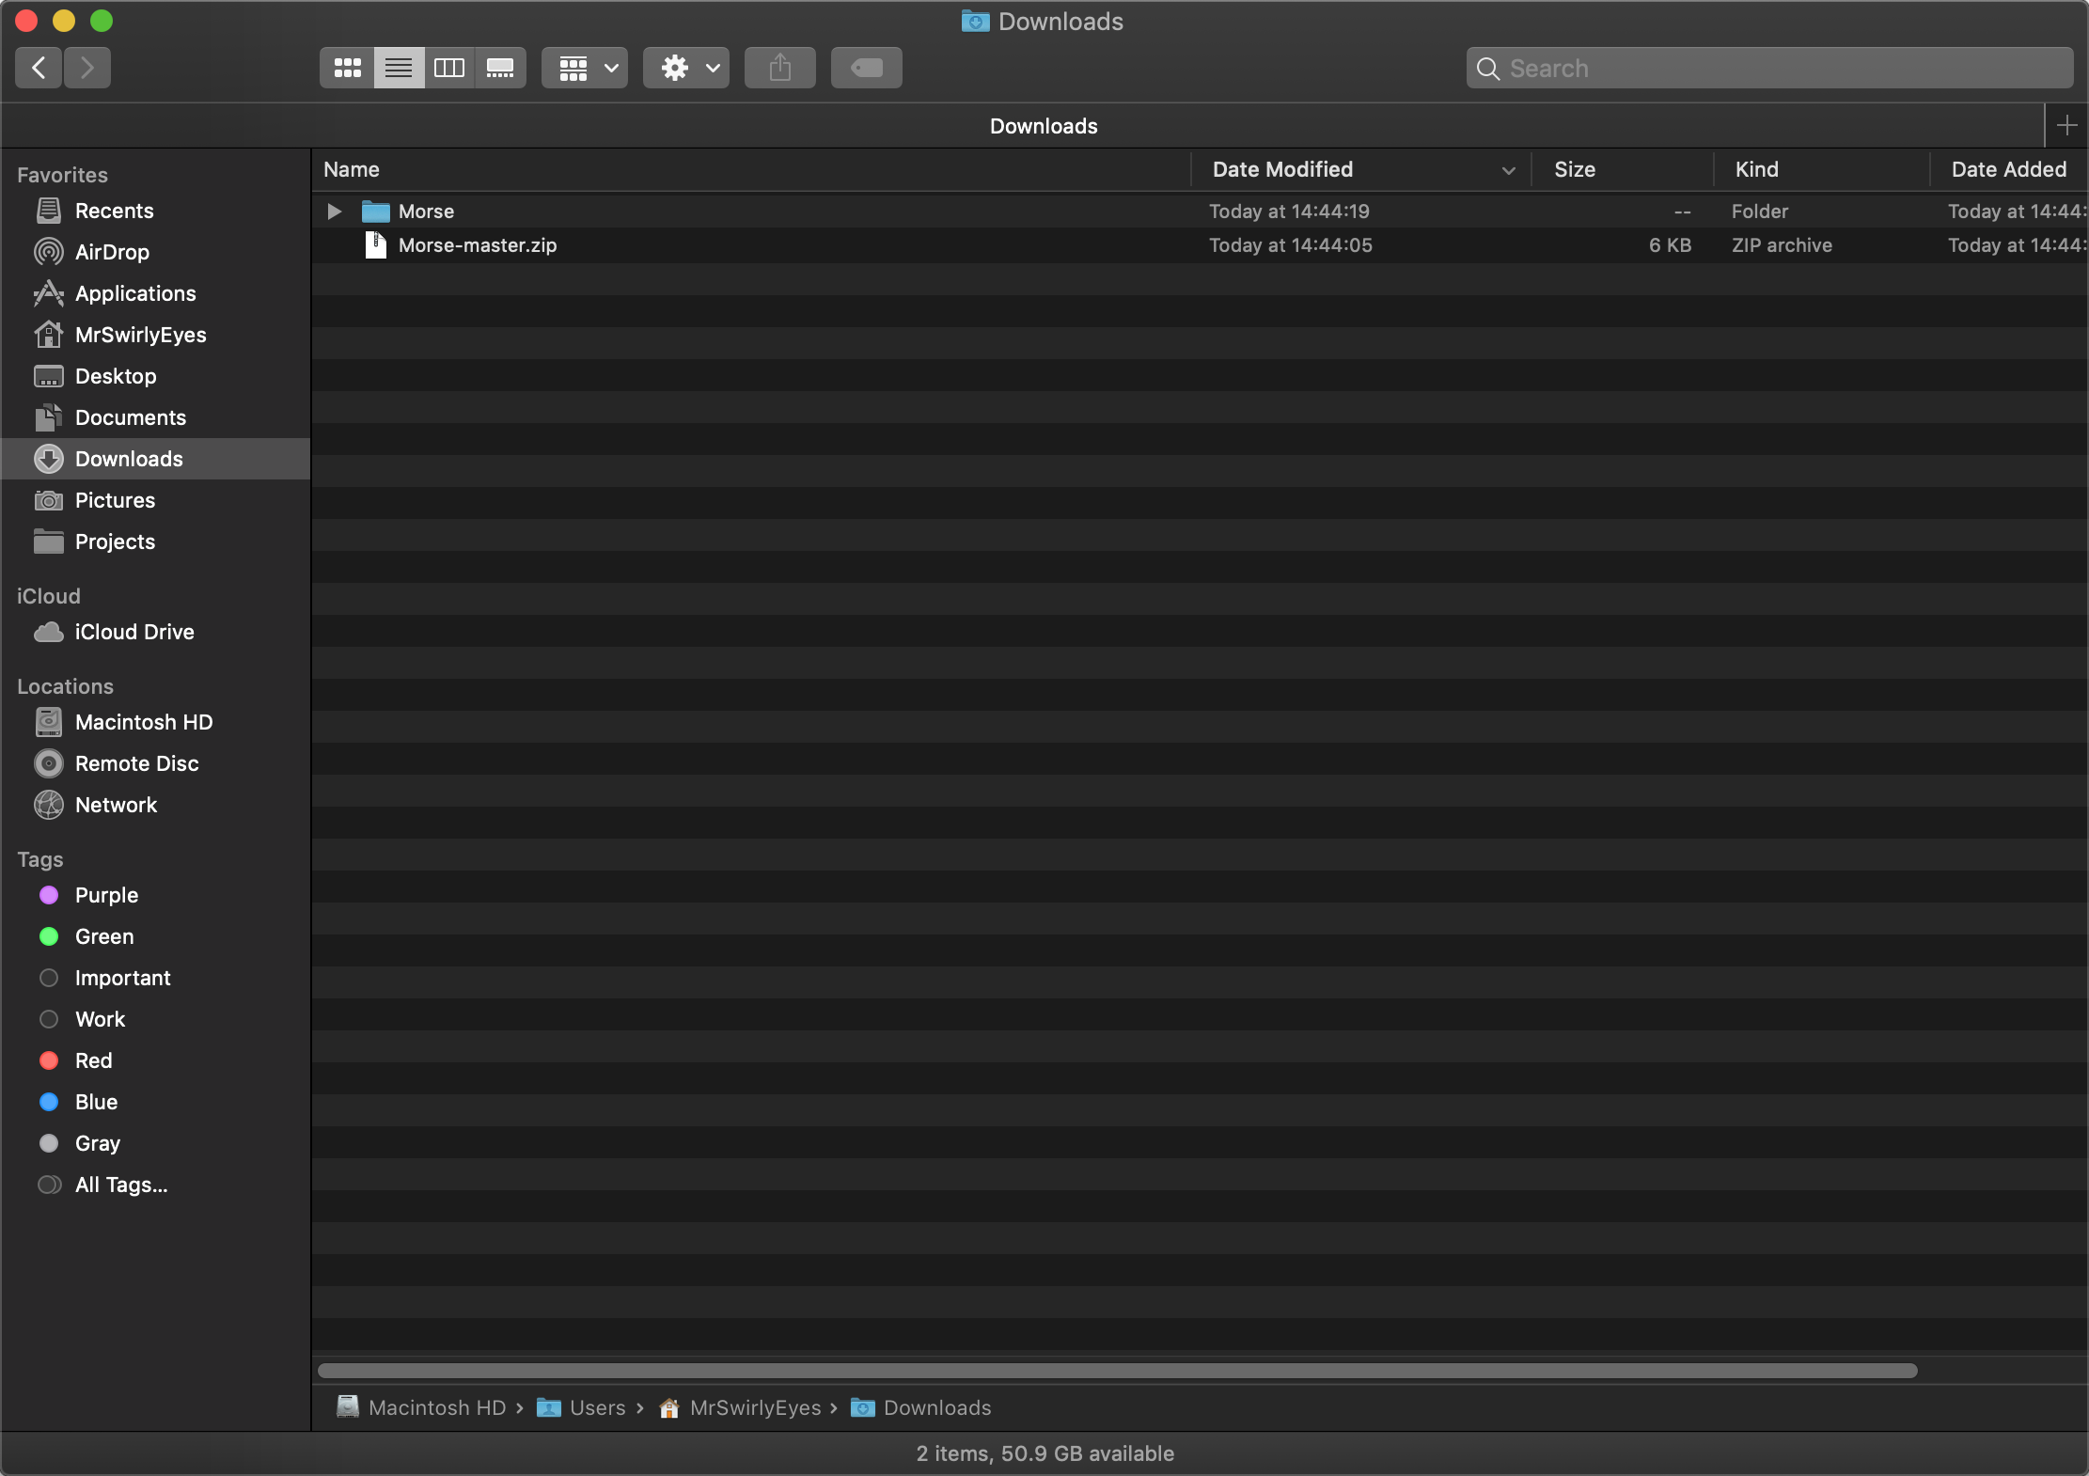Go back with the left arrow
The image size is (2089, 1476).
[39, 68]
